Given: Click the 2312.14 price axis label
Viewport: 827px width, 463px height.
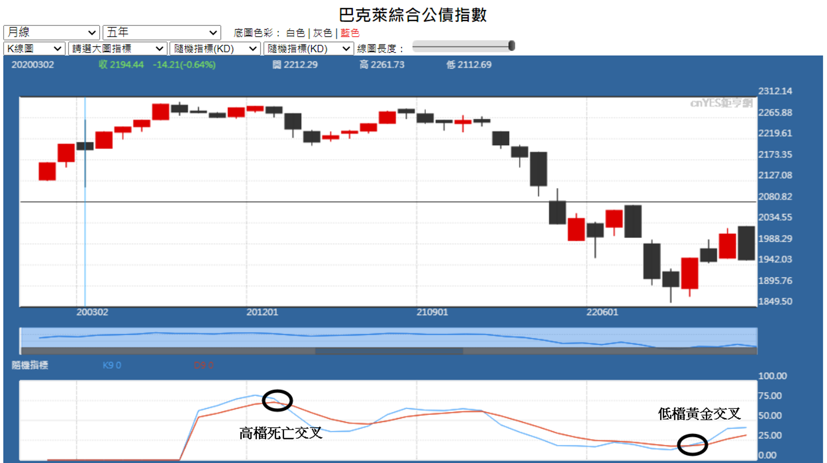Looking at the screenshot, I should point(775,91).
